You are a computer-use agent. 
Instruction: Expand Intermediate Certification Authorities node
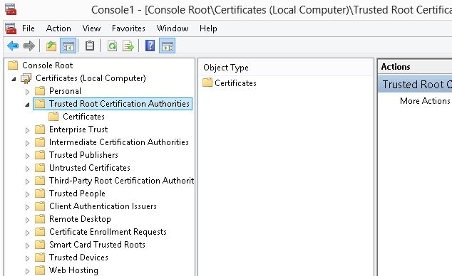(x=27, y=143)
